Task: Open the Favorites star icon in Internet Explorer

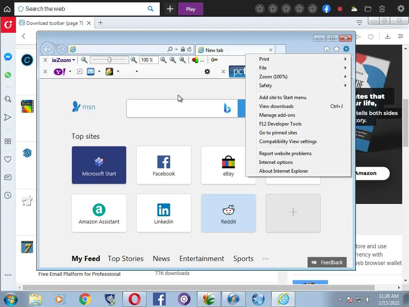Action: point(336,49)
